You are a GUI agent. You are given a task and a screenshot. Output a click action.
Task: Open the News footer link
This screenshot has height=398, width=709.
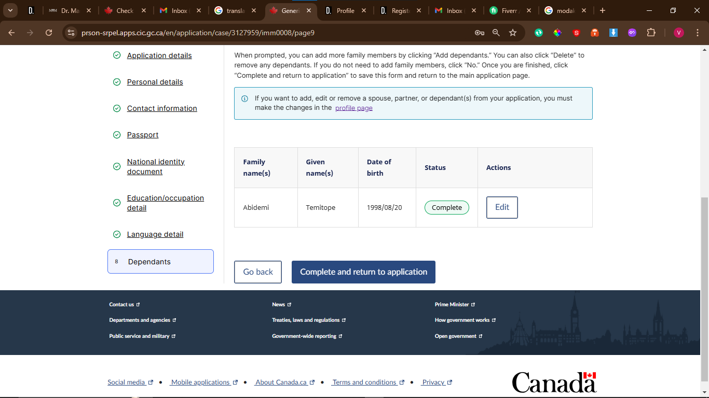(282, 305)
